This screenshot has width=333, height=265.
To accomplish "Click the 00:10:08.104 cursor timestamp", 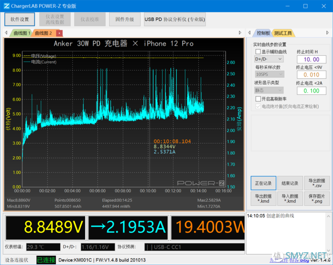I will pyautogui.click(x=172, y=142).
